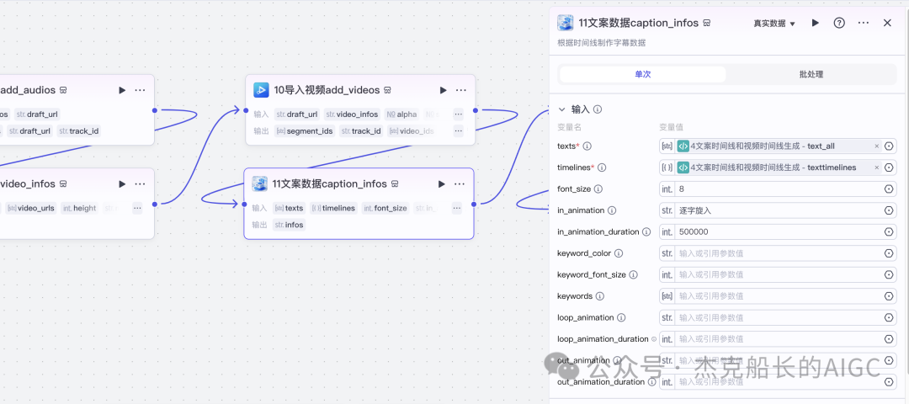Open reference picker for keyword_font_size field

point(889,274)
